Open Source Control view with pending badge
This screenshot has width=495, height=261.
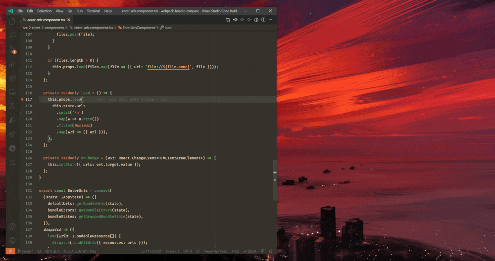[x=12, y=49]
